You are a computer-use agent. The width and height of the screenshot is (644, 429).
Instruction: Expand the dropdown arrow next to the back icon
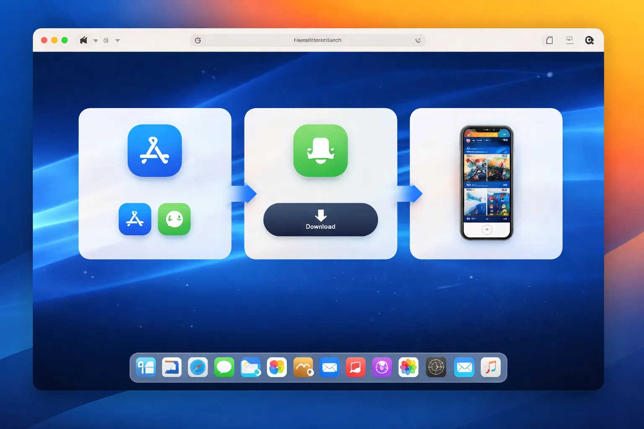(96, 41)
